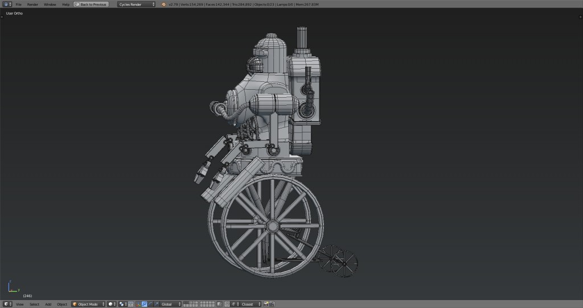The width and height of the screenshot is (583, 308).
Task: Open the File menu
Action: 18,4
